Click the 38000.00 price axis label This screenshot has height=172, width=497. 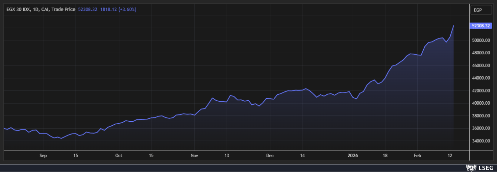click(x=480, y=116)
